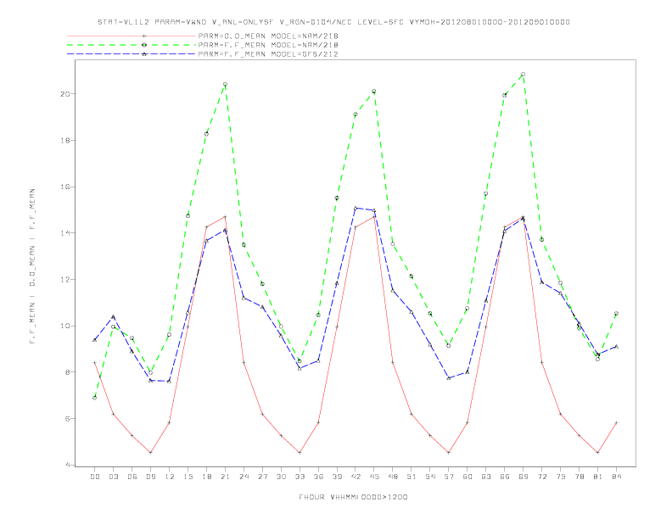Screen dimensions: 672x519
Task: Click x-axis tick label 66
Action: click(505, 477)
